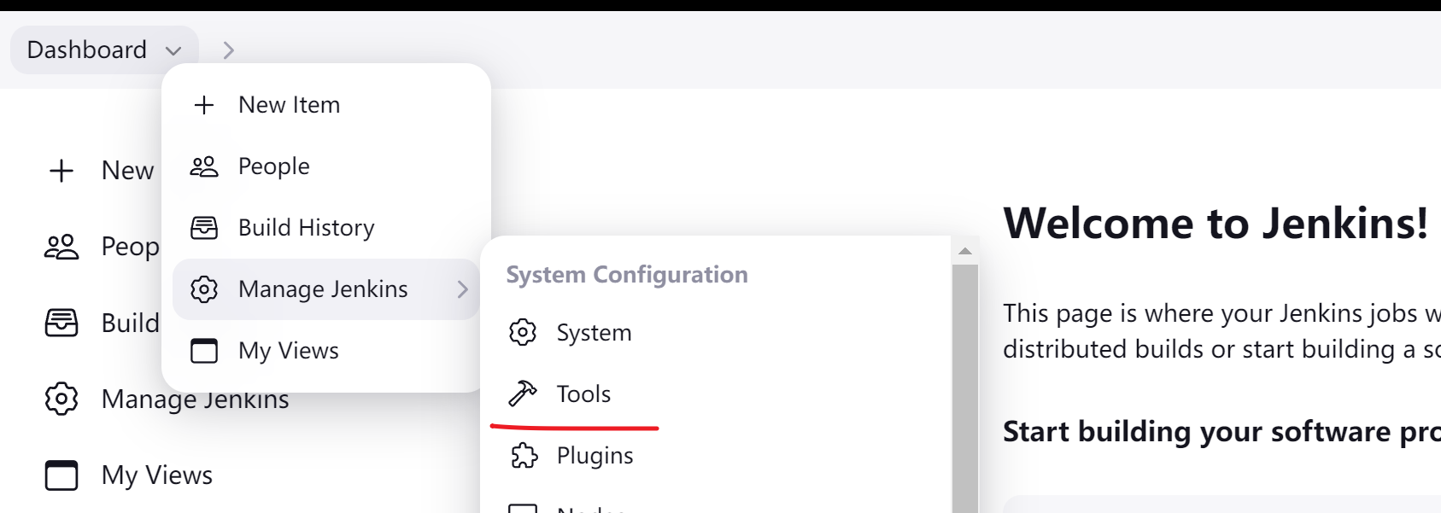Image resolution: width=1441 pixels, height=513 pixels.
Task: Click the gear icon next to Manage Jenkins in dropdown
Action: click(x=204, y=289)
